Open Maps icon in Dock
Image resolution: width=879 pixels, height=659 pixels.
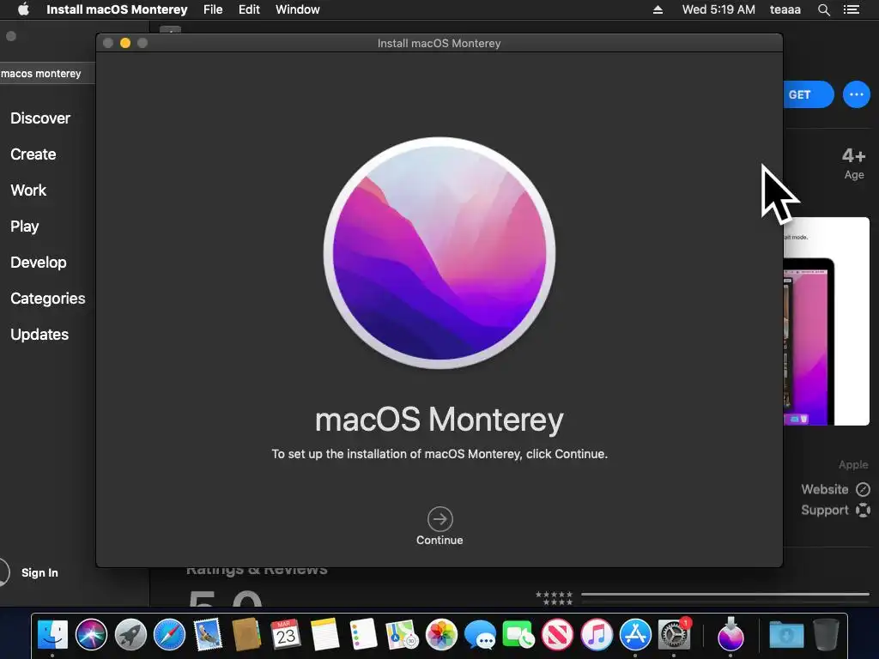click(402, 635)
